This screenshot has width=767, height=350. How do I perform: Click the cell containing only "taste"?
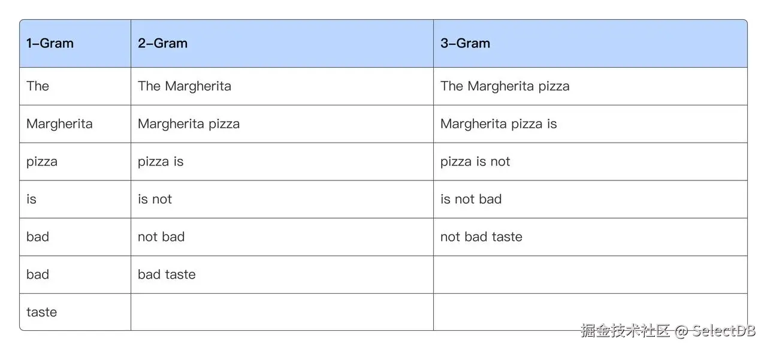tap(42, 312)
